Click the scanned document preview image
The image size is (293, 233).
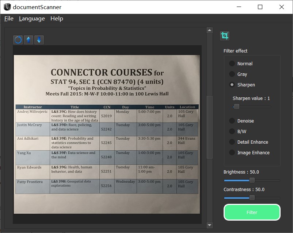(107, 134)
